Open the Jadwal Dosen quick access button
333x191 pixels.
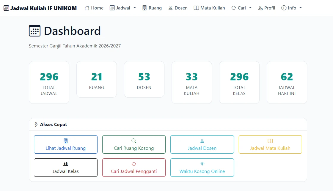tap(202, 144)
